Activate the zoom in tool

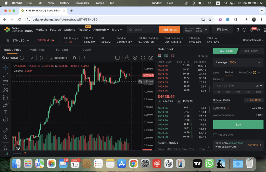[6, 137]
